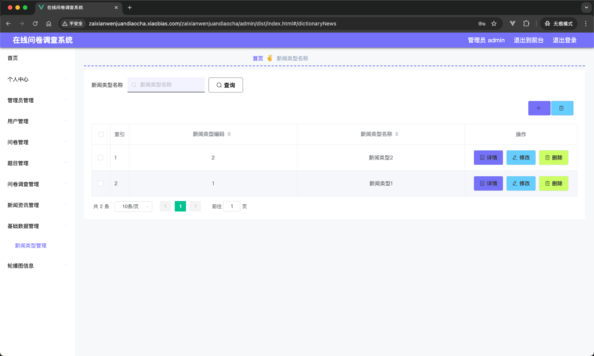Open Chrome three-dot menu
The image size is (594, 356).
pos(586,24)
